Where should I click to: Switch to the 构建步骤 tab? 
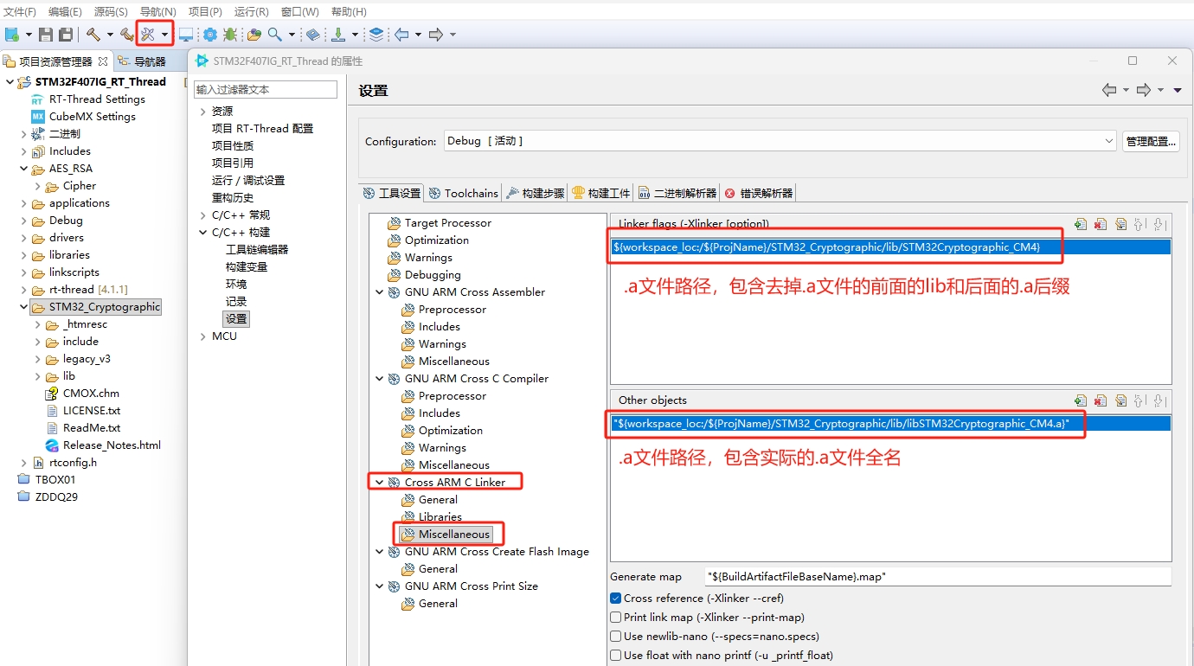tap(535, 193)
